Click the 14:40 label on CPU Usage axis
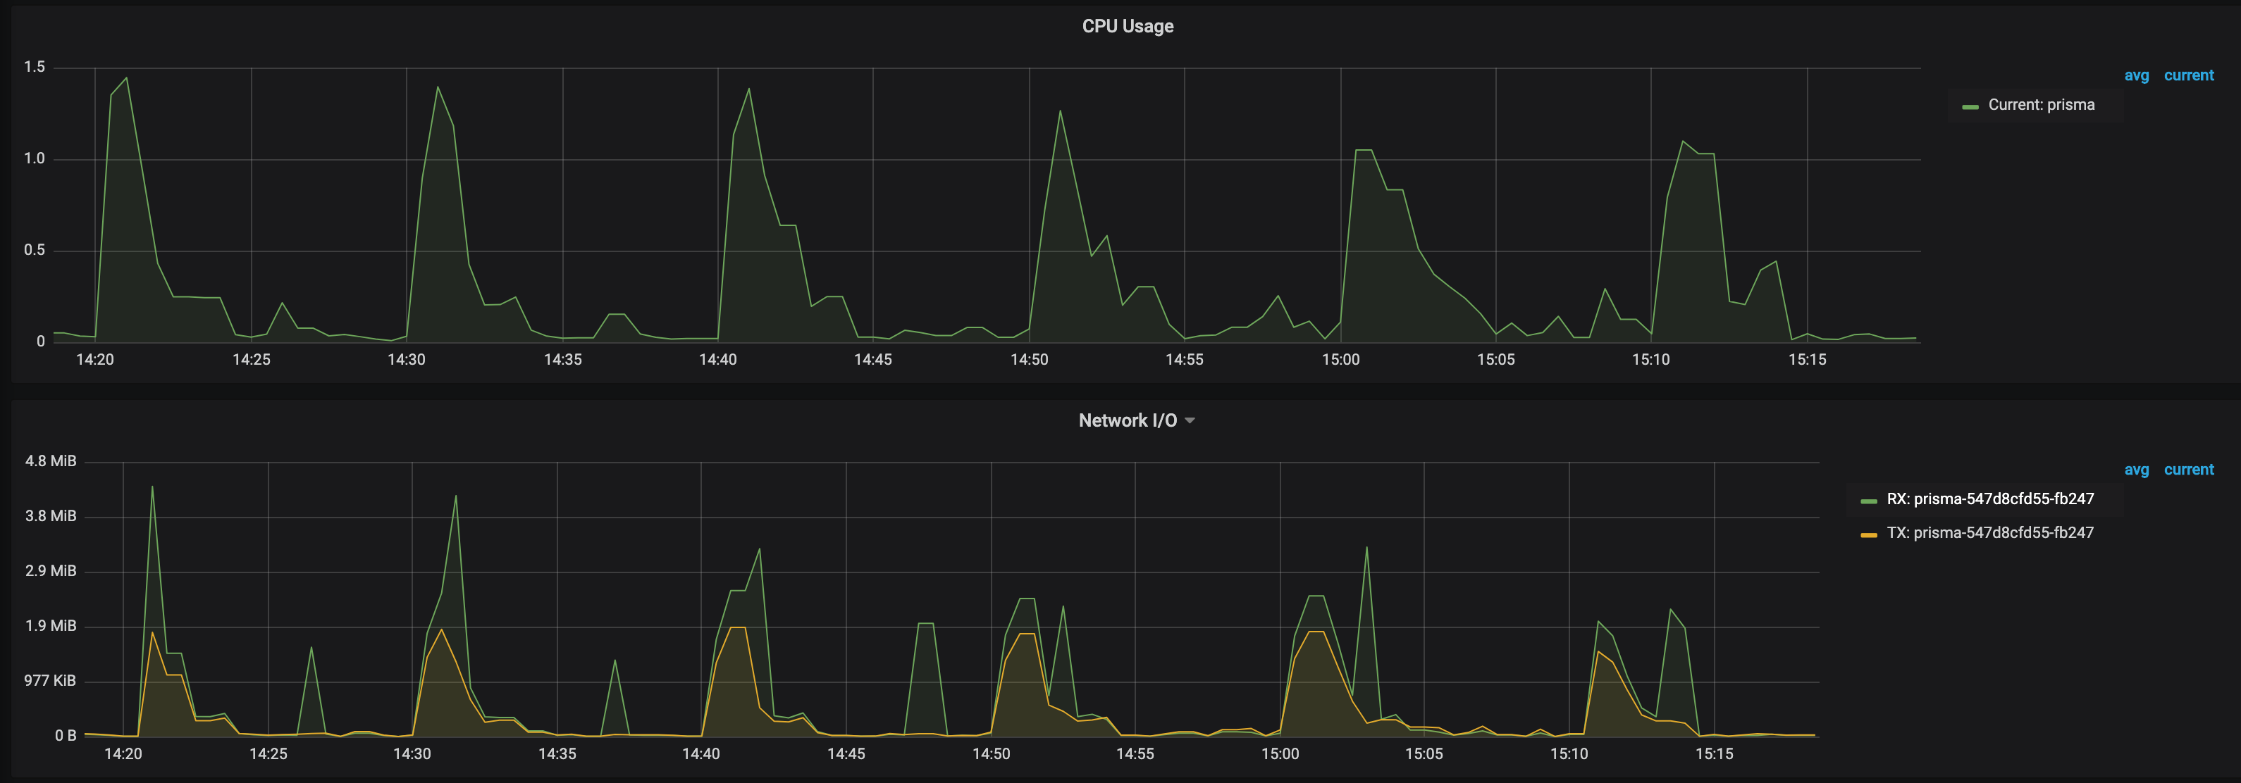 [717, 360]
